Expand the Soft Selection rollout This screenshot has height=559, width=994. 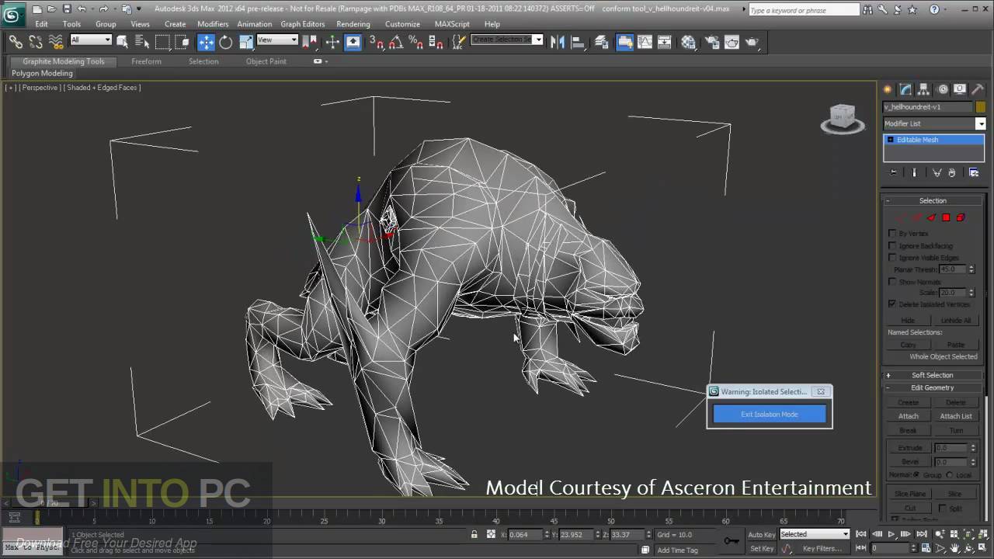[x=933, y=375]
